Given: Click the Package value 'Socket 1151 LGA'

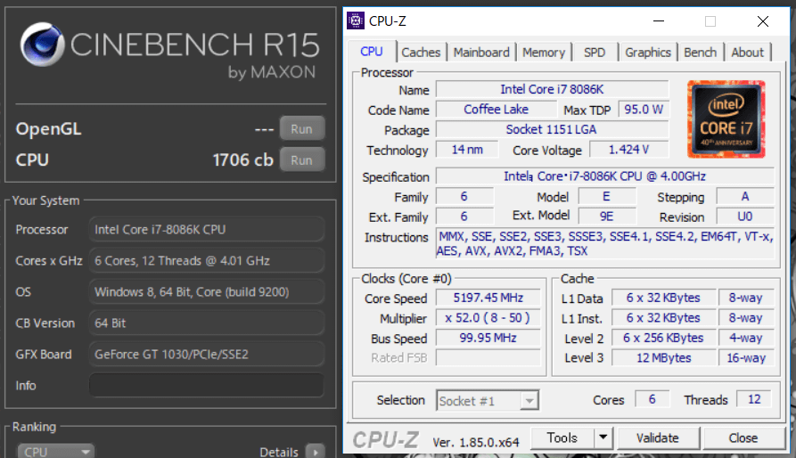Looking at the screenshot, I should pos(552,129).
